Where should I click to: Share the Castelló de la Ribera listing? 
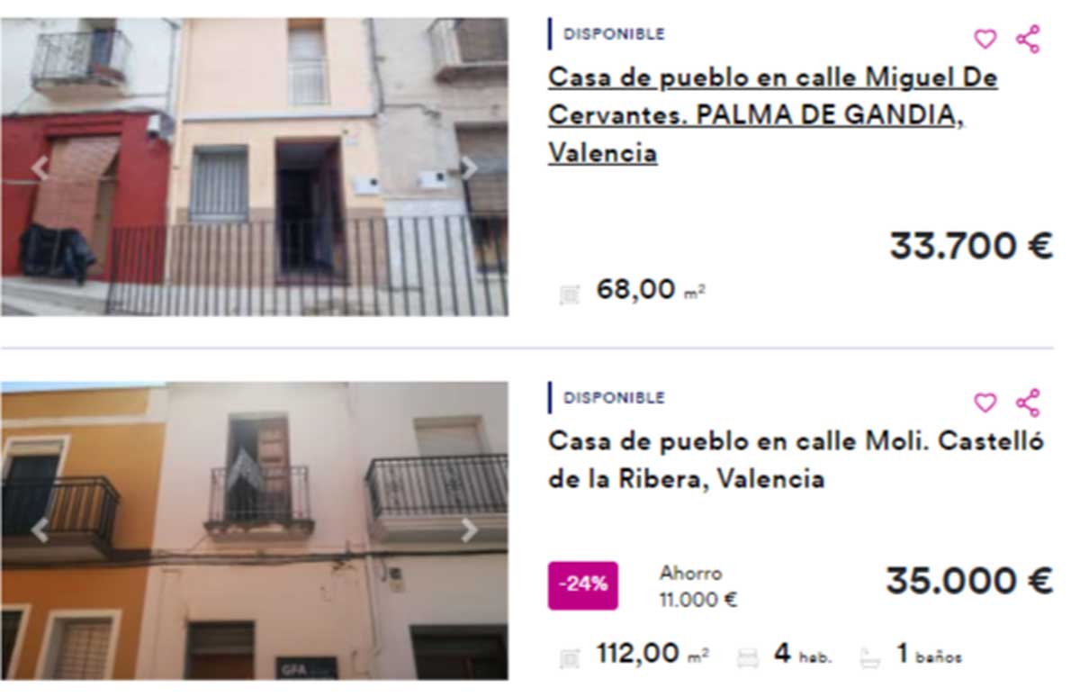[1028, 403]
